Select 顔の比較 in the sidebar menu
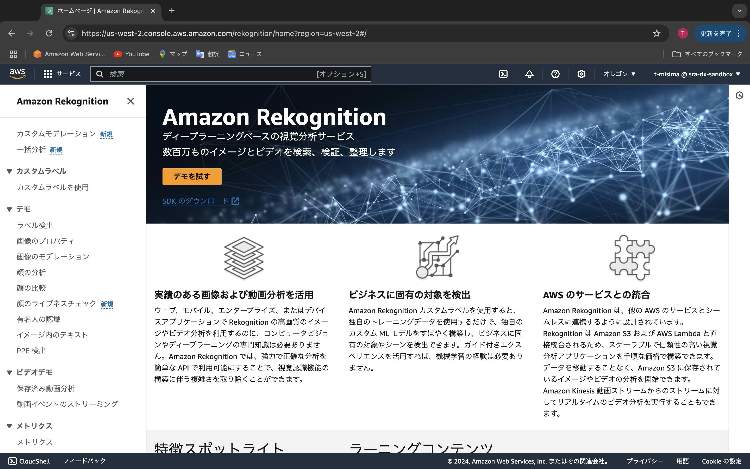Image resolution: width=750 pixels, height=469 pixels. click(31, 288)
